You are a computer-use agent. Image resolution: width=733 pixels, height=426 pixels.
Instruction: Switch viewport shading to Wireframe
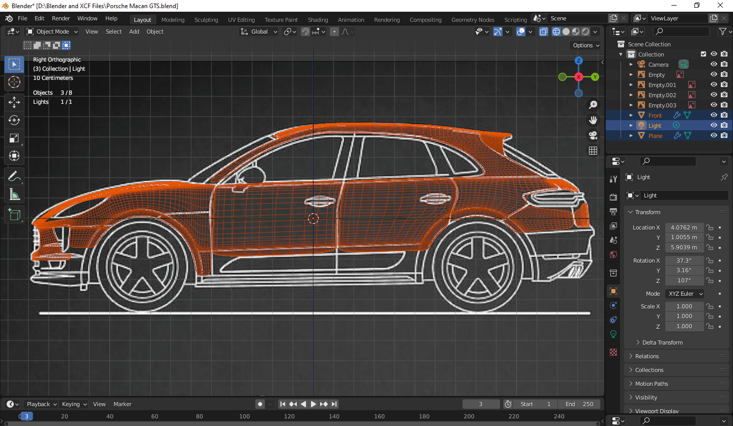[x=556, y=32]
